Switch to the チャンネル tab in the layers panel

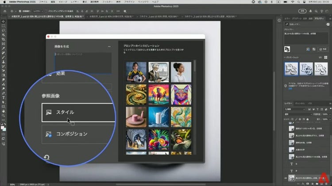coord(300,103)
